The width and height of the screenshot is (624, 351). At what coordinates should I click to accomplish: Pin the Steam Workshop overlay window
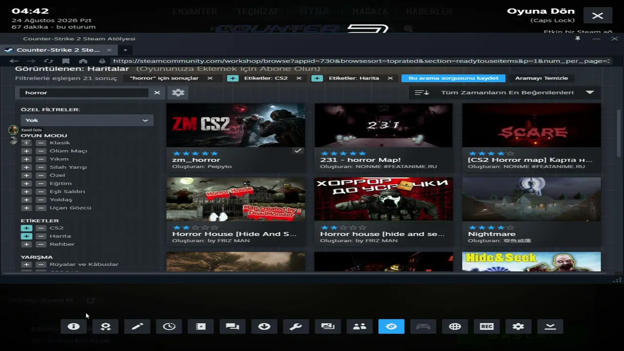coord(578,39)
